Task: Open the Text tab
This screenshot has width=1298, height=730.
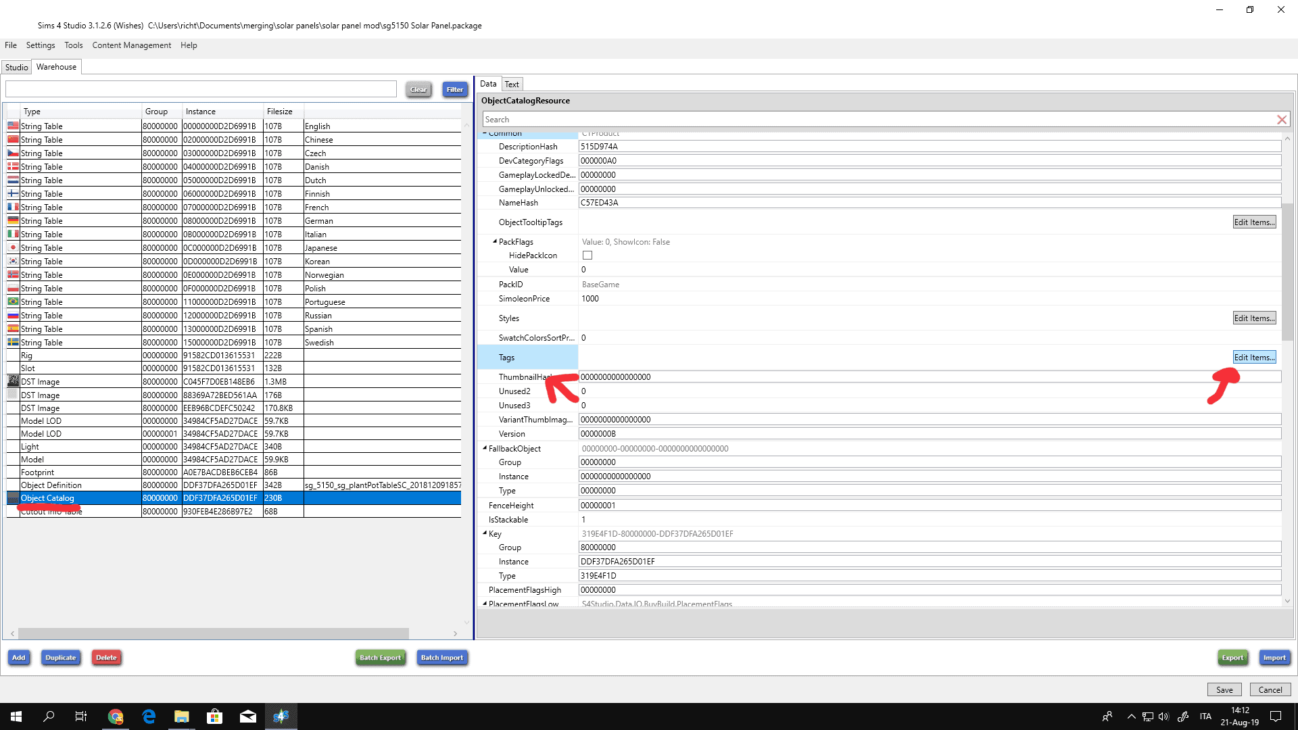Action: pyautogui.click(x=512, y=84)
